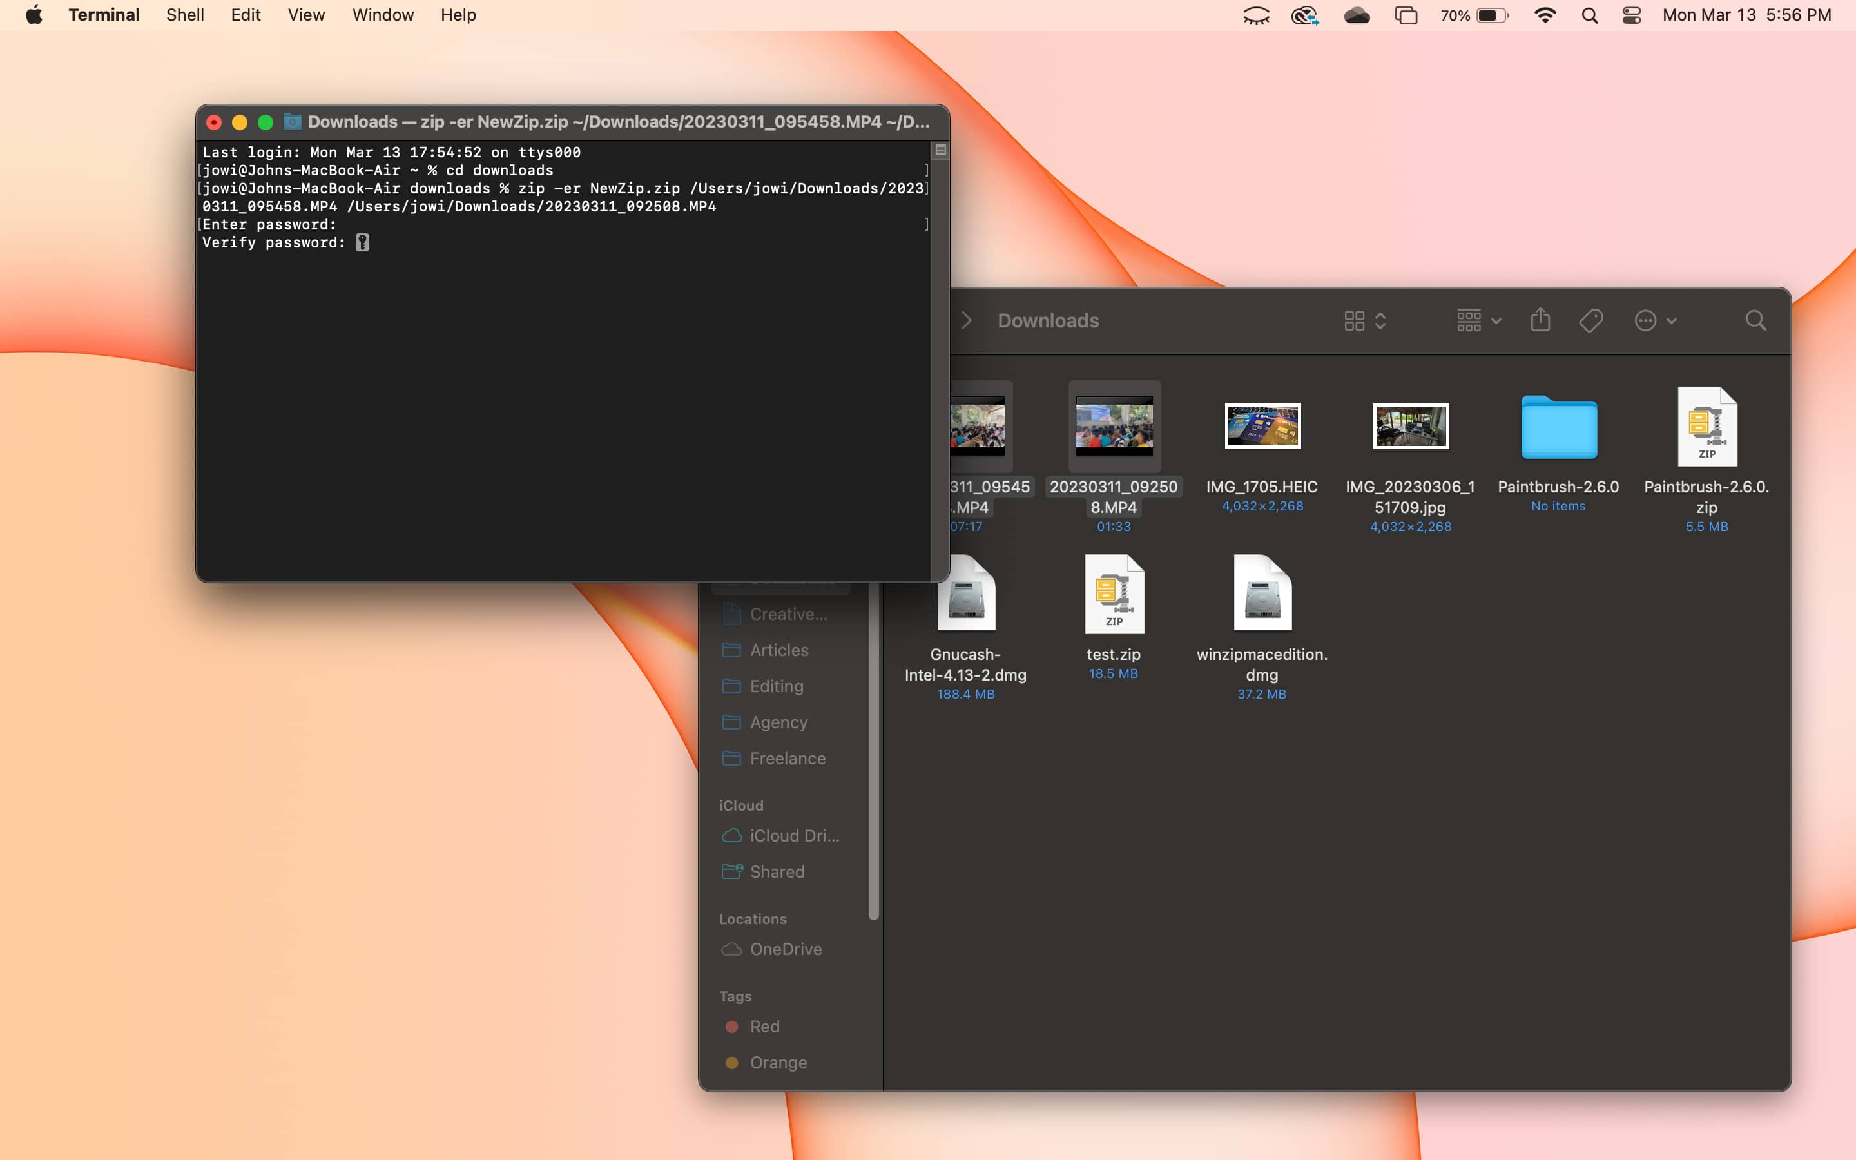
Task: Click the View menu in menu bar
Action: pos(305,15)
